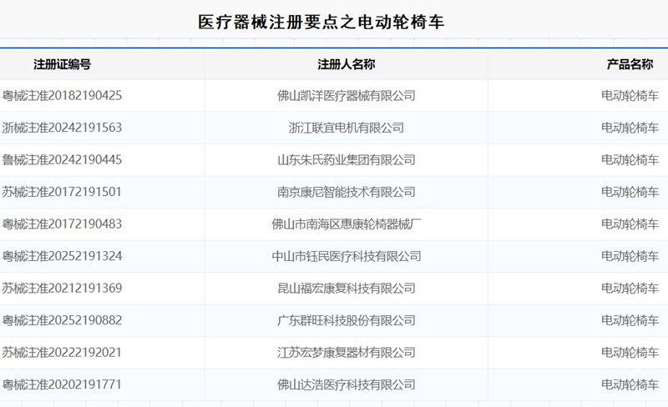
Task: Select registration number 苏械注准20172191501
Action: (62, 192)
